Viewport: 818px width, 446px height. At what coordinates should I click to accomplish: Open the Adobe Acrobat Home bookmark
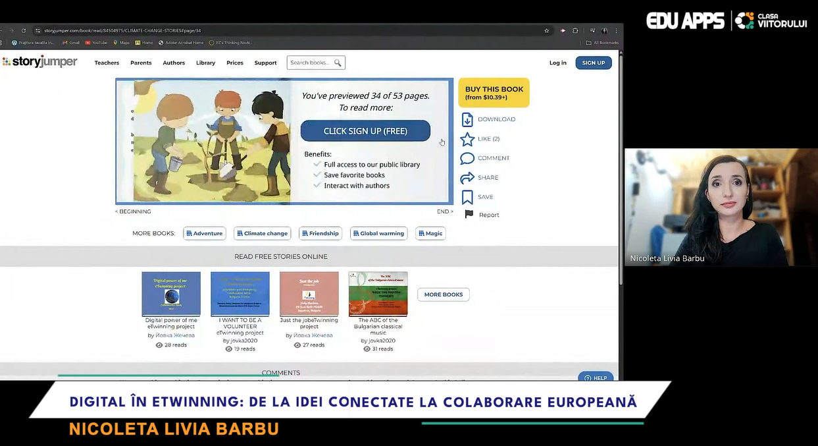[x=181, y=43]
